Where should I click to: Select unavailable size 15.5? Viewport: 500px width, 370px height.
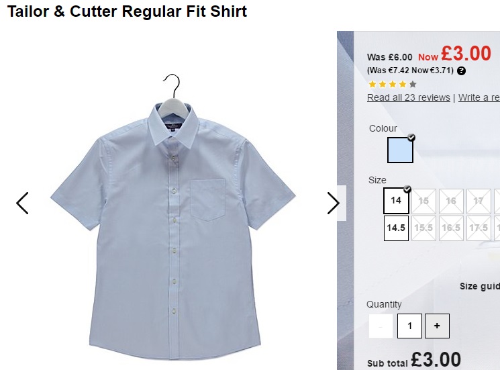(423, 228)
